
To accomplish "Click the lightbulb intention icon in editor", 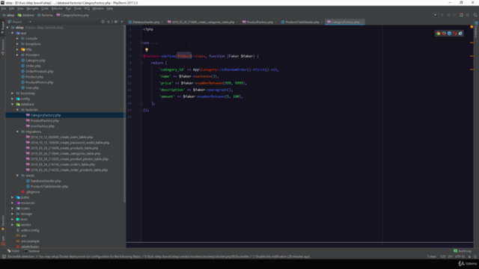I will [x=147, y=50].
